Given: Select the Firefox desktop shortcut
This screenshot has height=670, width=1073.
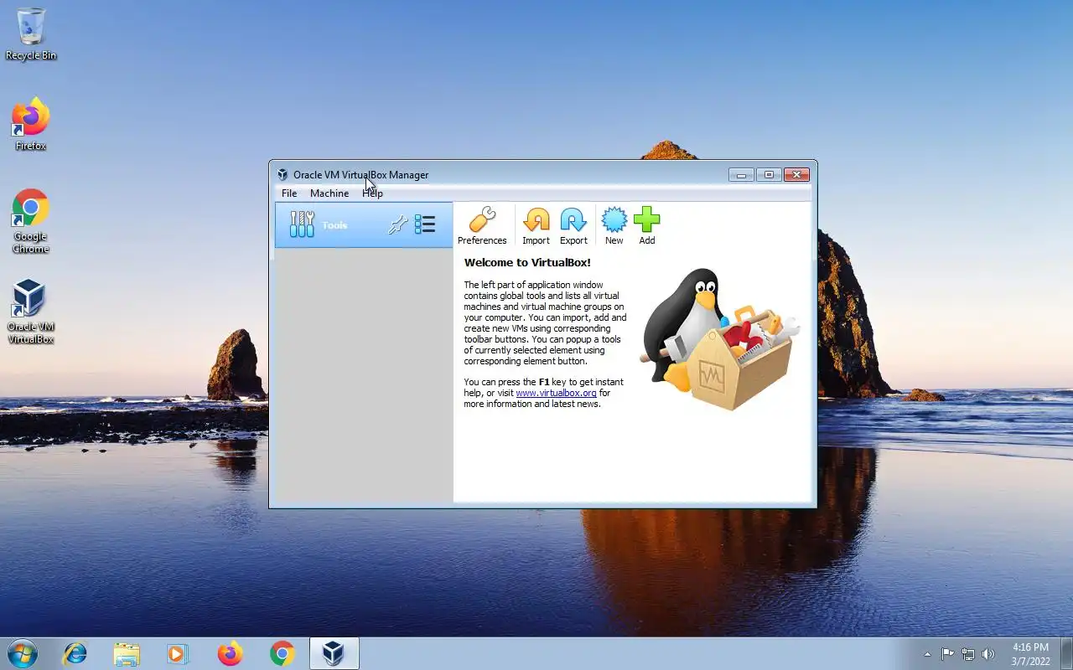Looking at the screenshot, I should (31, 124).
